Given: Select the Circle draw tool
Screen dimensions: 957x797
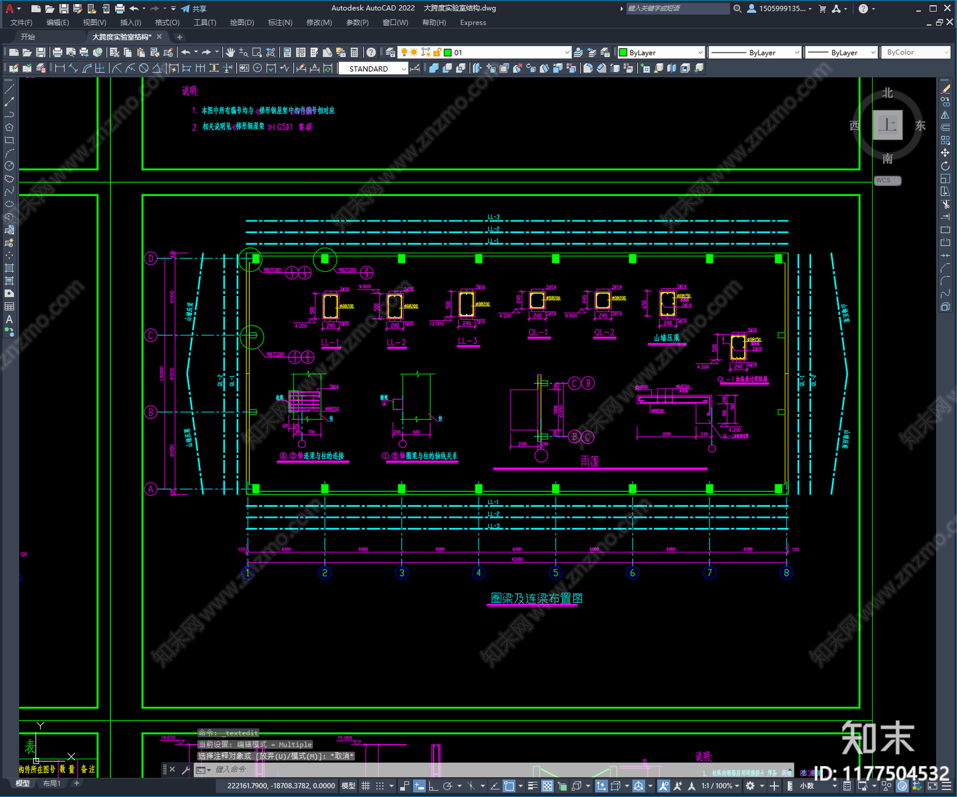Looking at the screenshot, I should 9,166.
